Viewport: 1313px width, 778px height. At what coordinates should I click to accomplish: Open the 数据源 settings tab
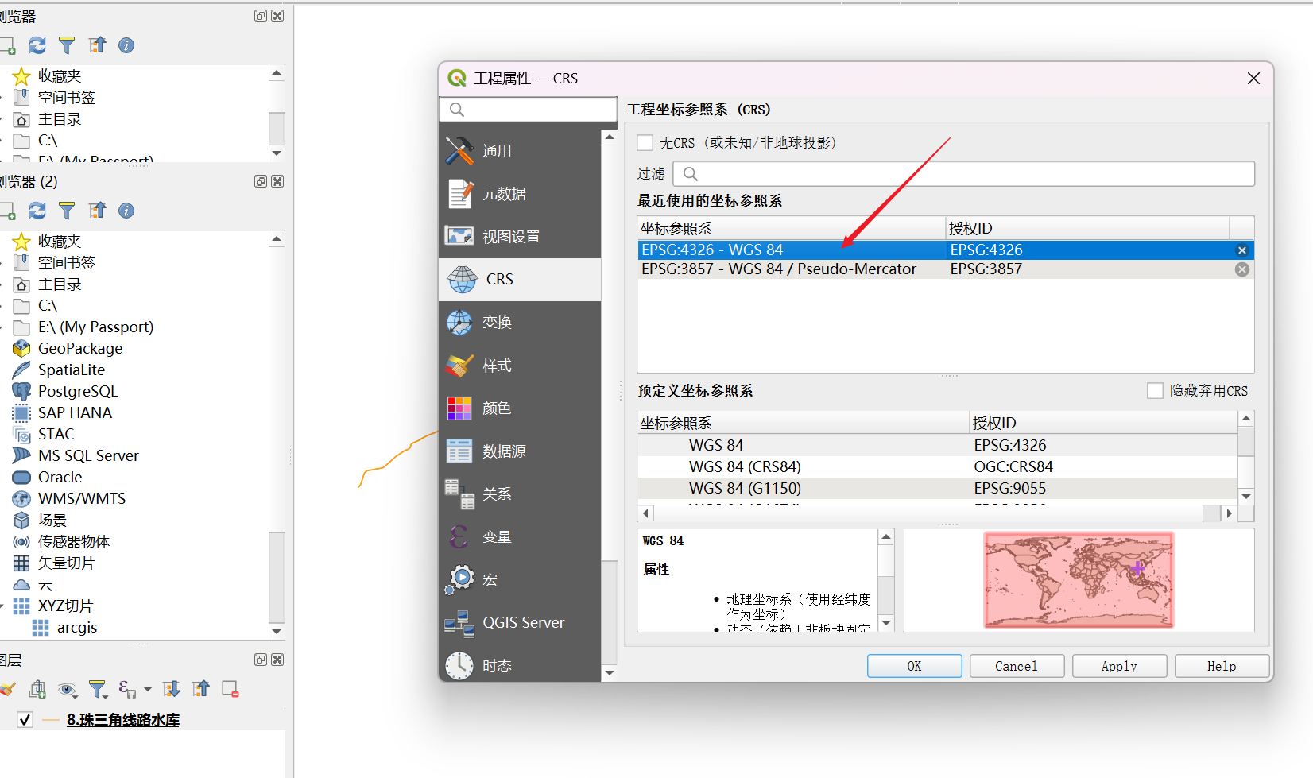tap(503, 451)
